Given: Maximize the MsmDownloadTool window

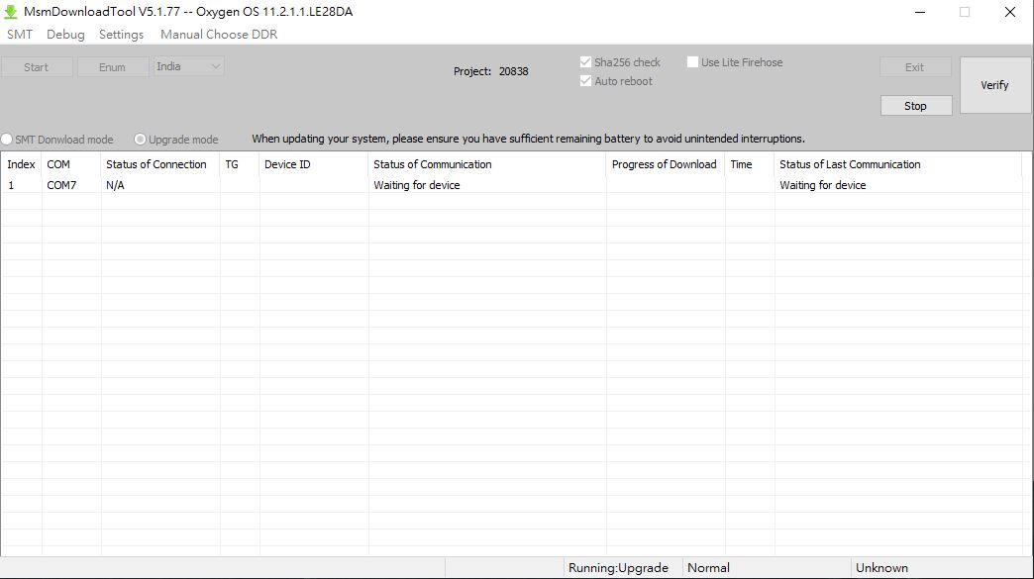Looking at the screenshot, I should pos(965,12).
